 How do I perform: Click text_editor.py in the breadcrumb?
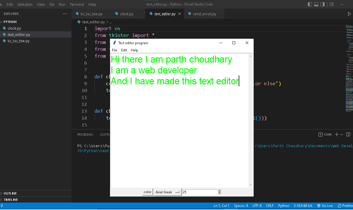(93, 22)
